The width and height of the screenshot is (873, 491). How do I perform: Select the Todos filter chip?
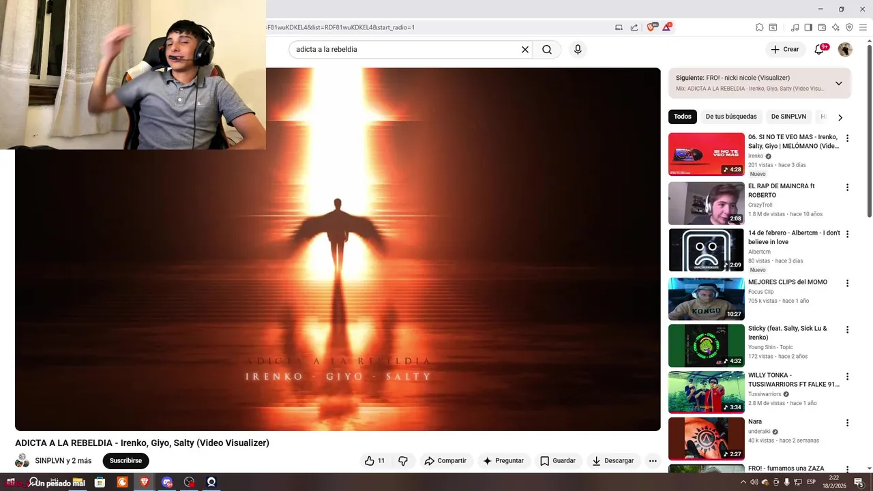[x=683, y=117]
